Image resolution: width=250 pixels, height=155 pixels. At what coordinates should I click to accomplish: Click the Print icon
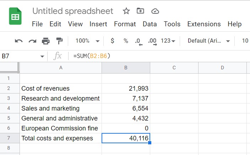[x=46, y=41]
